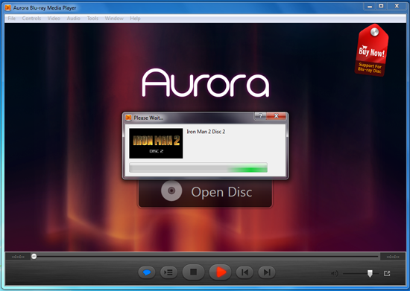Open the playlist using the list icon
Image resolution: width=410 pixels, height=291 pixels.
pos(168,272)
